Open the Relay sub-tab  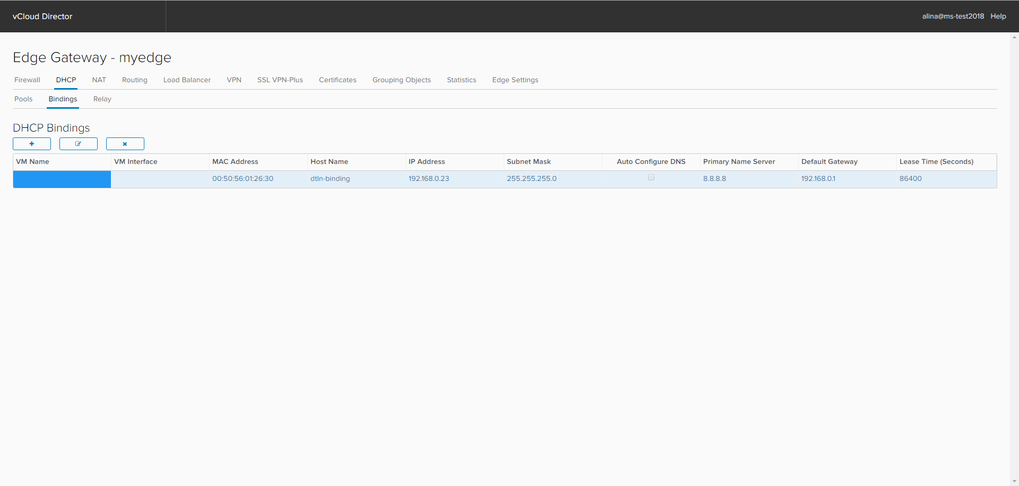click(x=102, y=99)
